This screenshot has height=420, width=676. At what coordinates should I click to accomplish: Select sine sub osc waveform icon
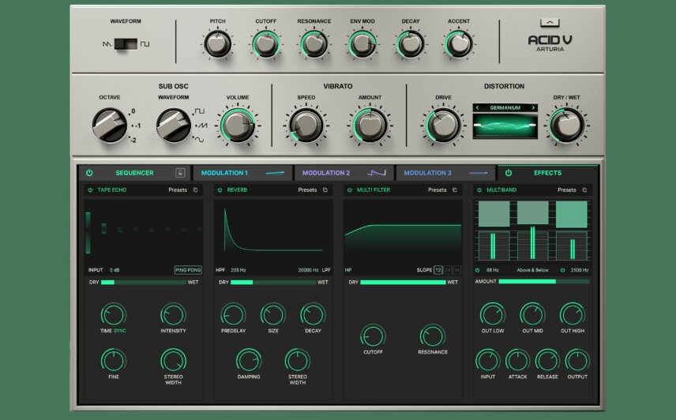pyautogui.click(x=199, y=139)
